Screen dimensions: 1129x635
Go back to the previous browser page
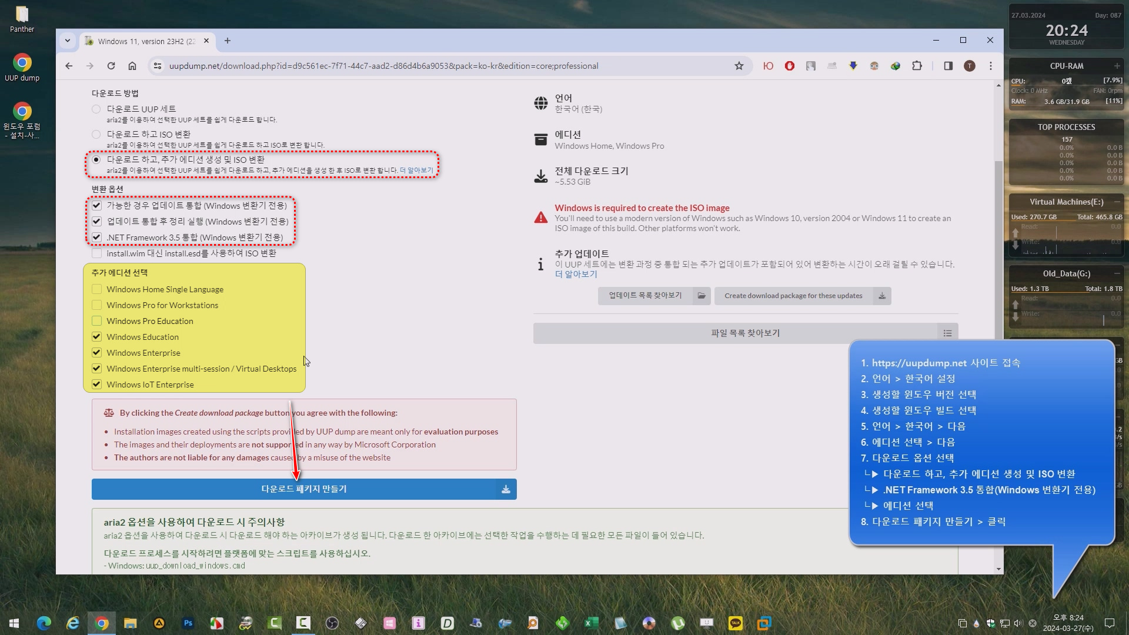(69, 66)
